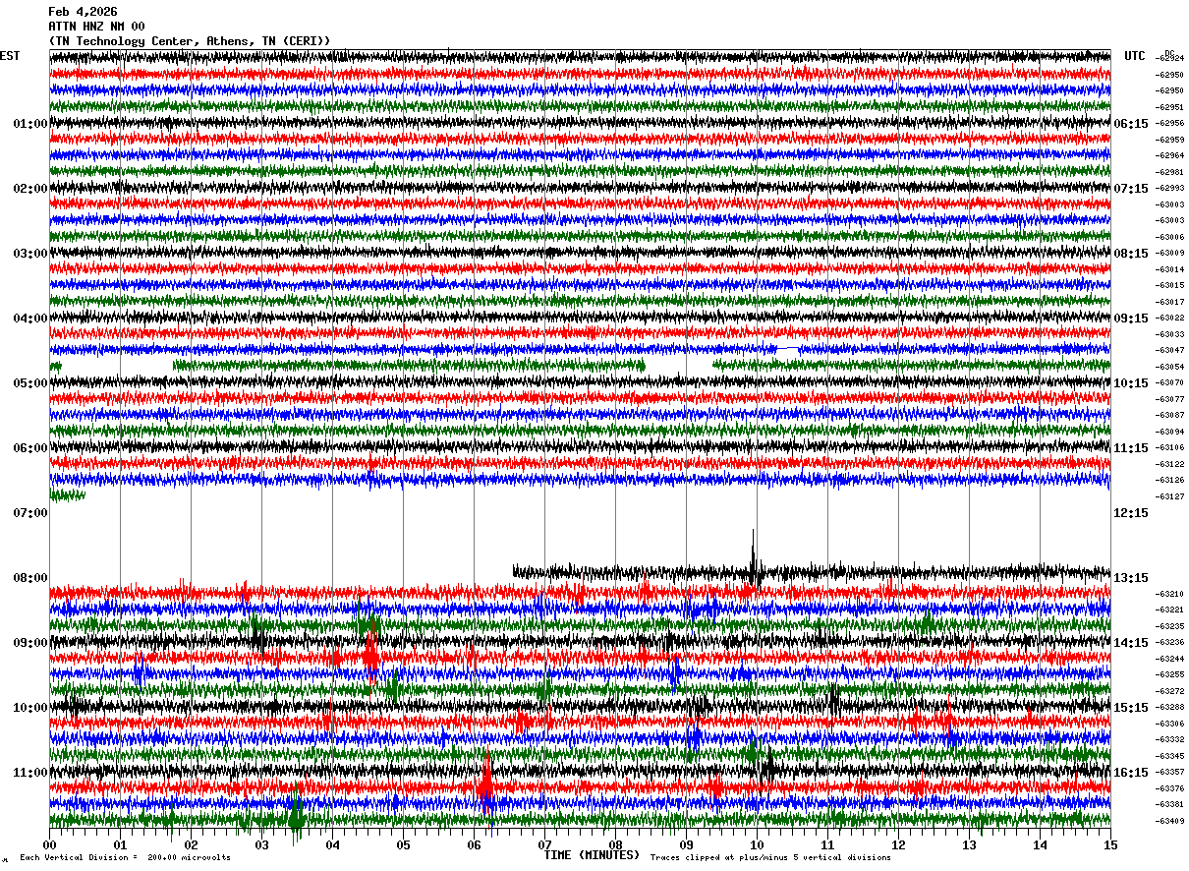Click minute 12 on the bottom axis
This screenshot has width=1189, height=871.
[x=898, y=844]
